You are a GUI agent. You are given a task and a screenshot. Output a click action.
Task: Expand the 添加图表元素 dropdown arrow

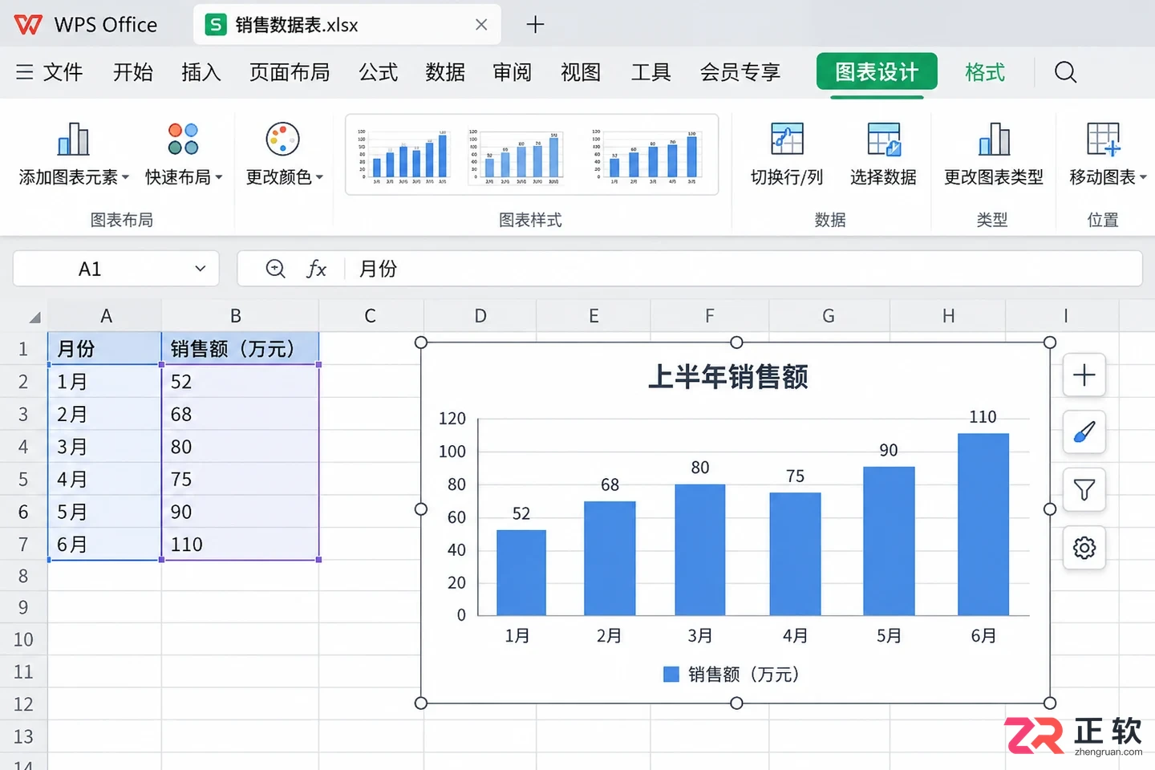tap(125, 177)
